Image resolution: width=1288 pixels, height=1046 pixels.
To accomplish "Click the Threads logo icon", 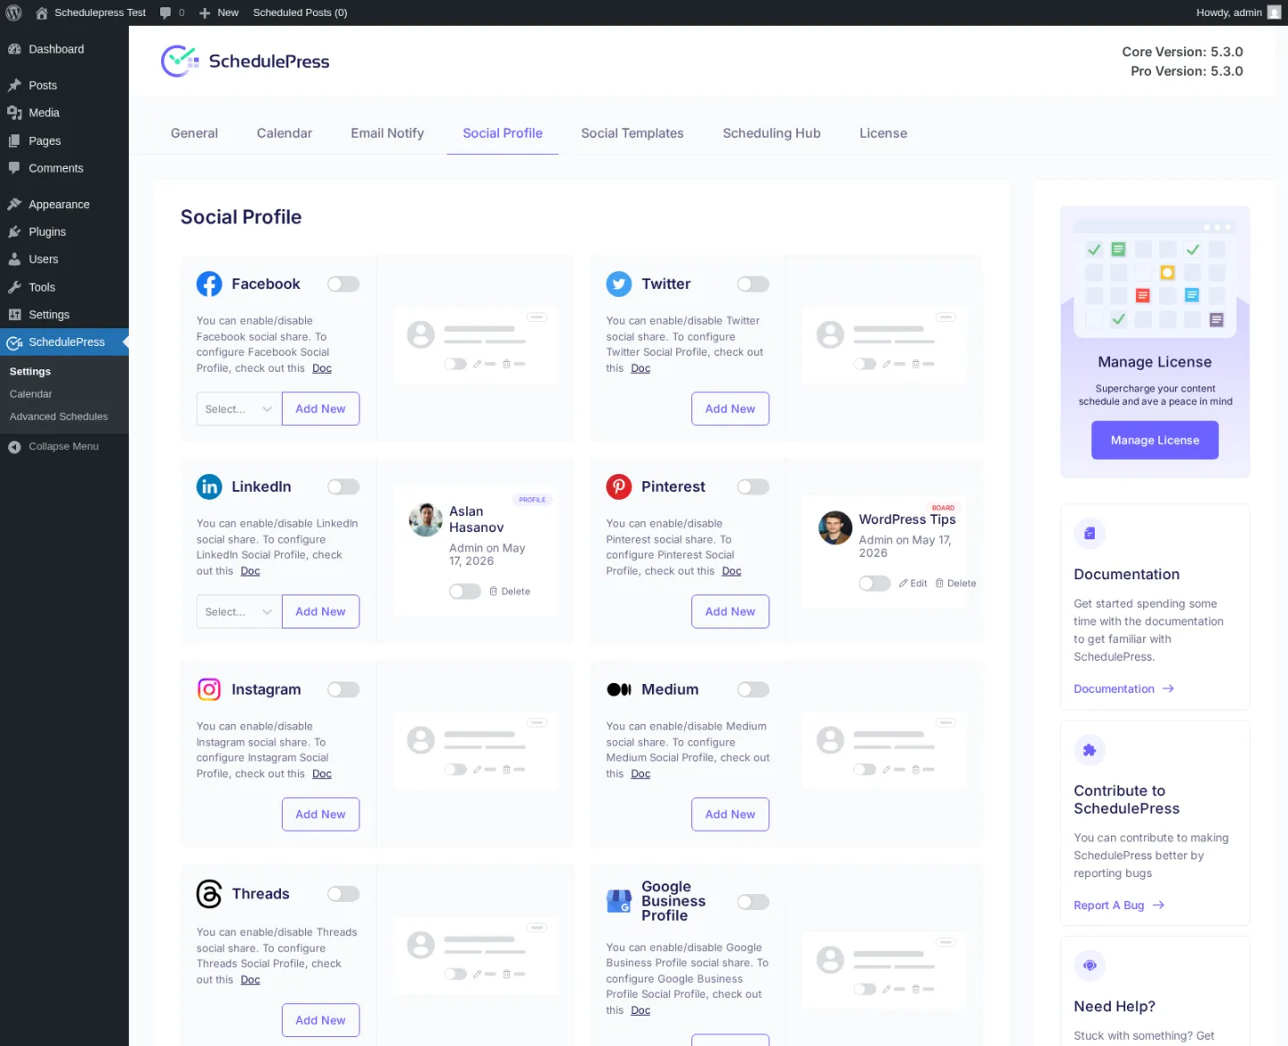I will click(209, 894).
